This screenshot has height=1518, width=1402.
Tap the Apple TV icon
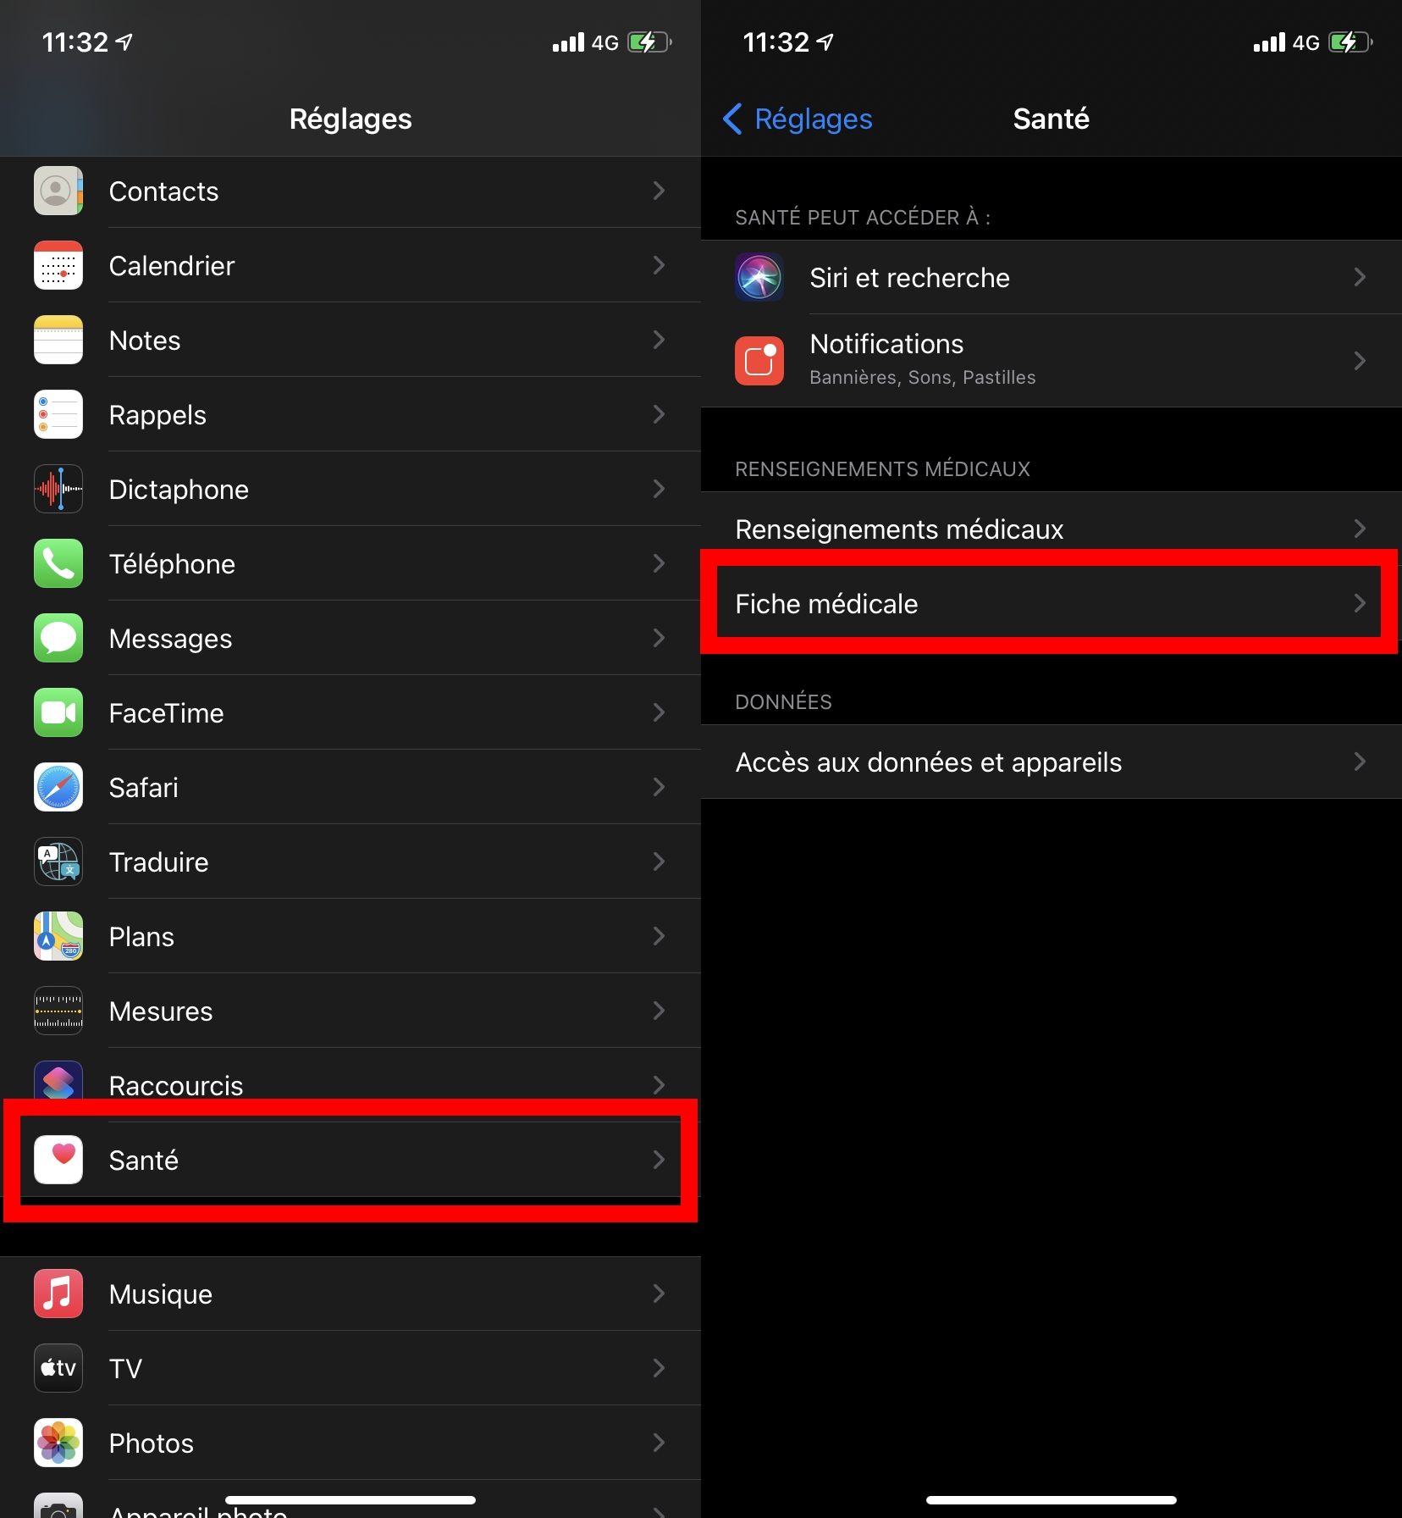click(58, 1369)
